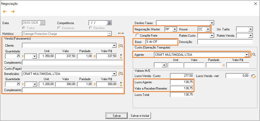Click the Lucro Venda - net field
The width and height of the screenshot is (260, 121).
[x=237, y=76]
